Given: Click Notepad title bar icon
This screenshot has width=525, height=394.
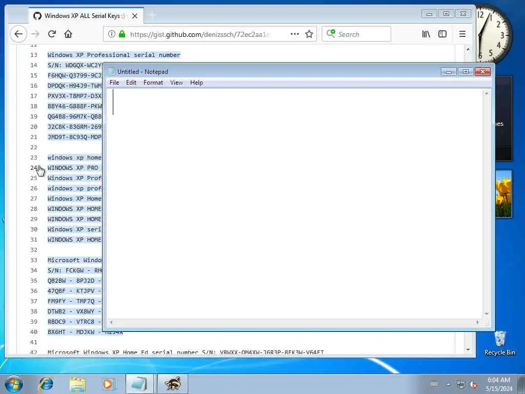Looking at the screenshot, I should point(111,71).
